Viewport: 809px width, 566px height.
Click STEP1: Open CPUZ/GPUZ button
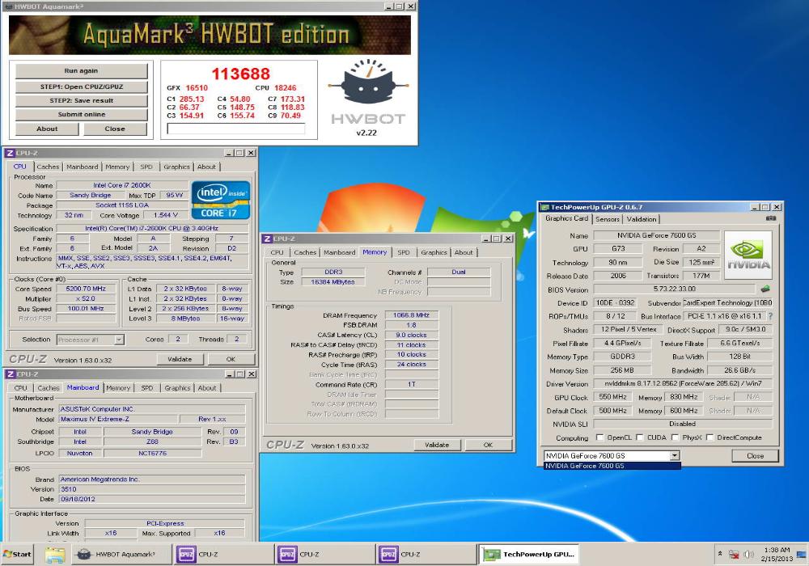(x=82, y=87)
